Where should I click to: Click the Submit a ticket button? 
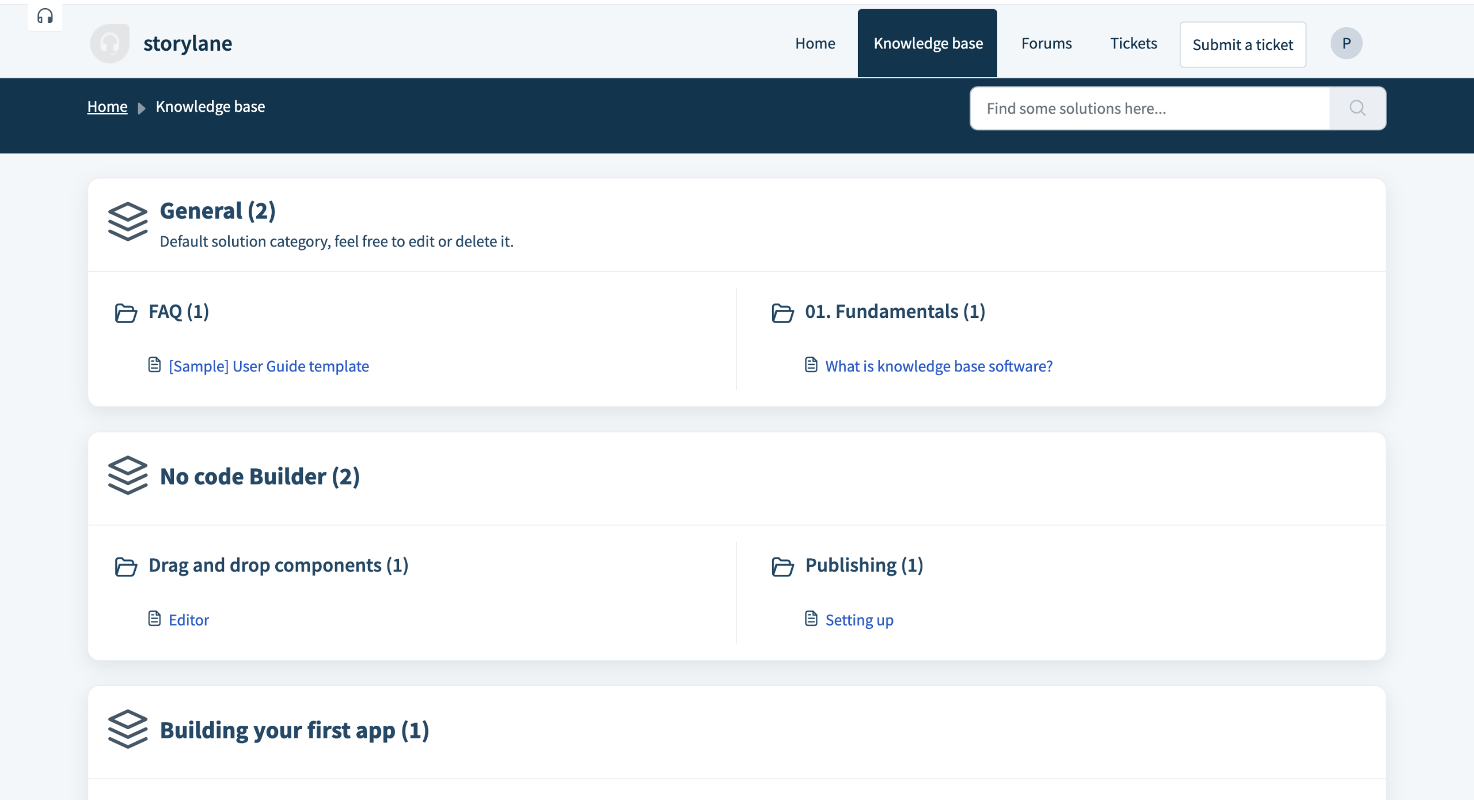pyautogui.click(x=1243, y=45)
